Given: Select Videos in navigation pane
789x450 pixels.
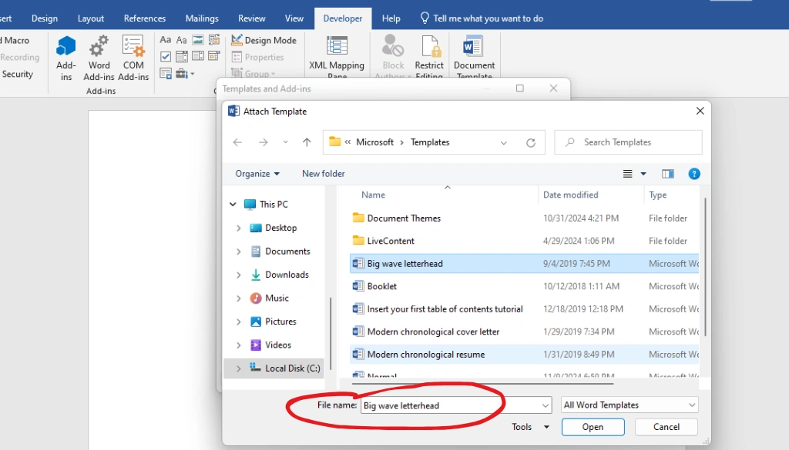Looking at the screenshot, I should click(x=277, y=345).
